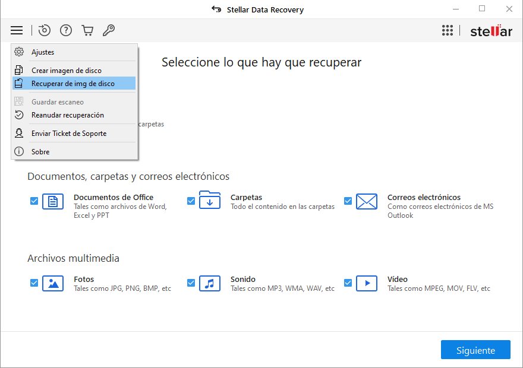Uncheck the Sonido checkbox
523x368 pixels.
(191, 283)
